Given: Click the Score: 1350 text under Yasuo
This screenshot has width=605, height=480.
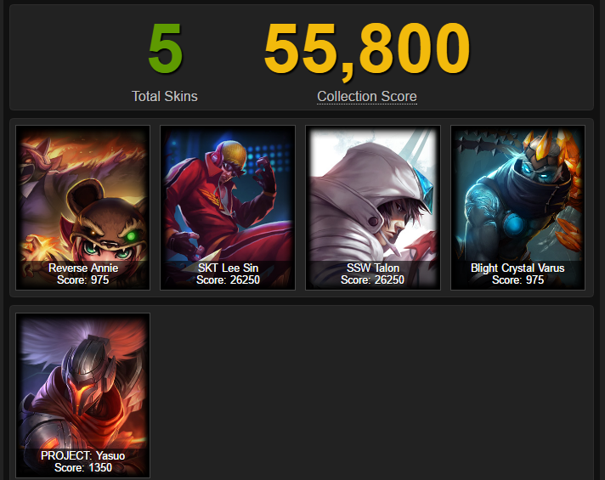Looking at the screenshot, I should click(83, 467).
